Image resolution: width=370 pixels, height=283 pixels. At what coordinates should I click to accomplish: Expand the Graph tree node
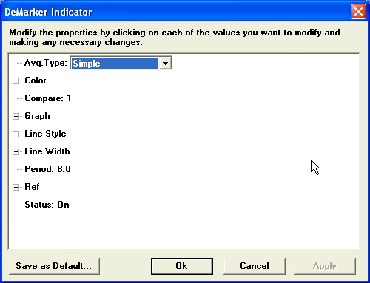point(16,116)
